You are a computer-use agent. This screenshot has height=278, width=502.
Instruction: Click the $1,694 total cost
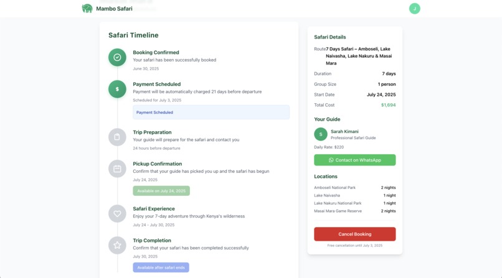coord(389,105)
